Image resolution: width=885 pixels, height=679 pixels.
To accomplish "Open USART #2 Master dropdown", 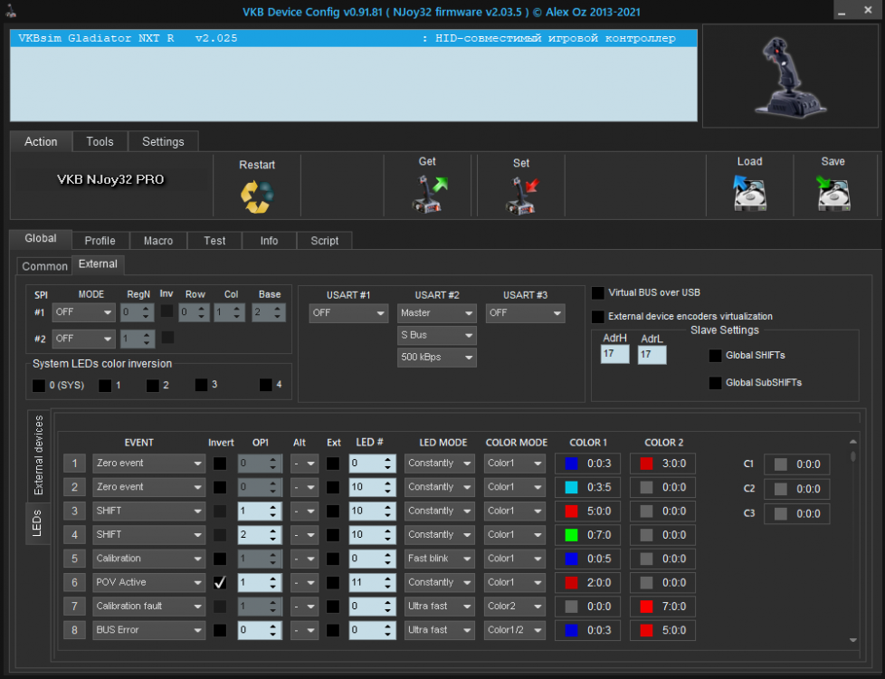I will [437, 313].
